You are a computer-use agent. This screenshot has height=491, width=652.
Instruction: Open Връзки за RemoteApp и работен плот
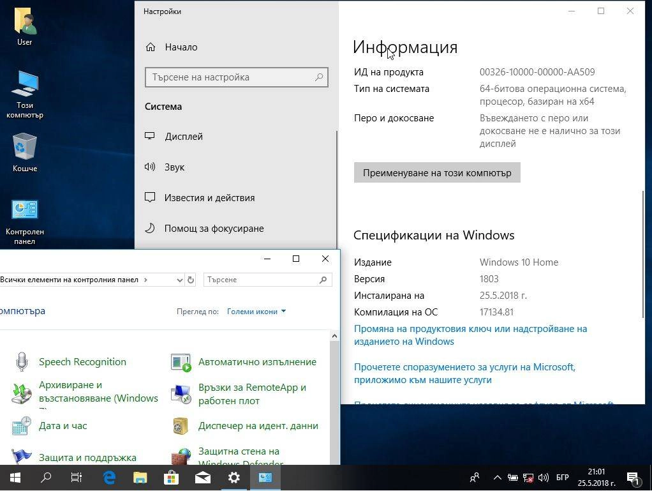pos(252,394)
